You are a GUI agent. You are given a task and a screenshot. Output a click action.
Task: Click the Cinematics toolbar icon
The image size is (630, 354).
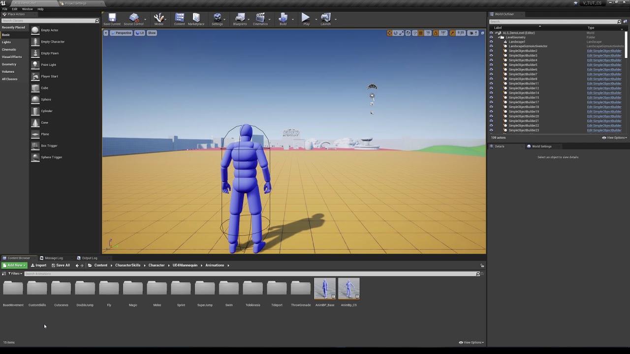coord(260,20)
